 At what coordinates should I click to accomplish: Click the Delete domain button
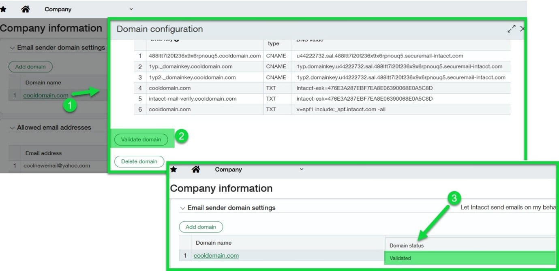click(139, 161)
